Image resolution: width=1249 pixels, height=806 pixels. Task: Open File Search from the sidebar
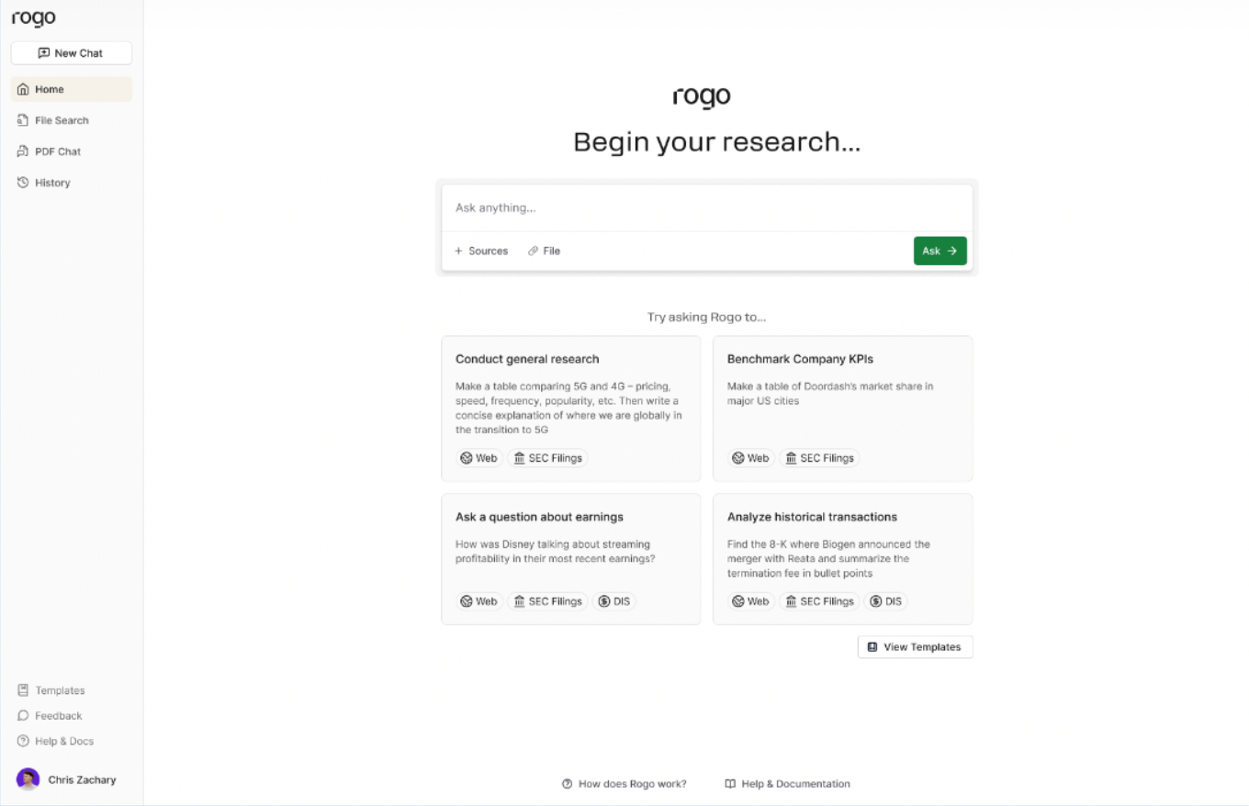(x=62, y=120)
